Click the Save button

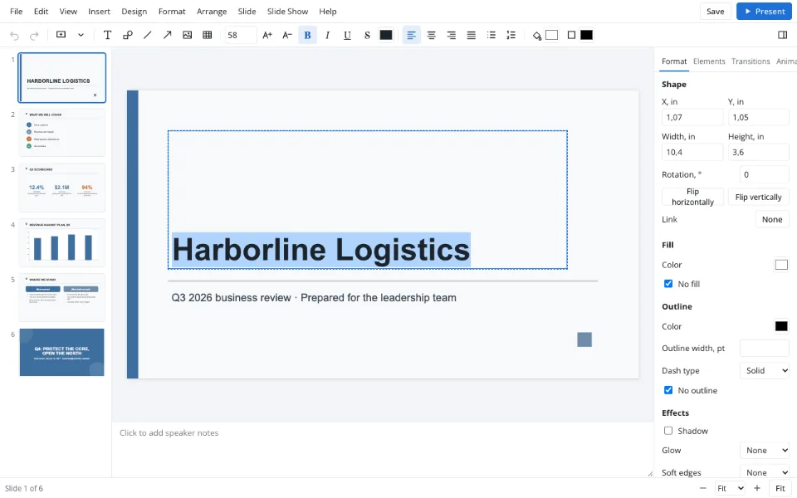pos(715,11)
